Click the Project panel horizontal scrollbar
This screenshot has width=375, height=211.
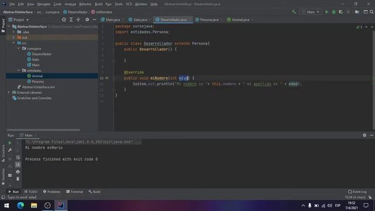pos(43,130)
